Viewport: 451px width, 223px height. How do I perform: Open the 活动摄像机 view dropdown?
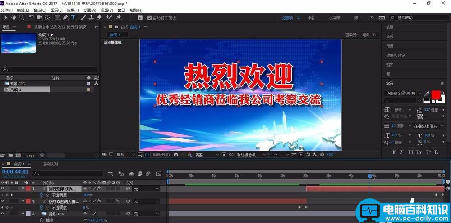(x=251, y=155)
